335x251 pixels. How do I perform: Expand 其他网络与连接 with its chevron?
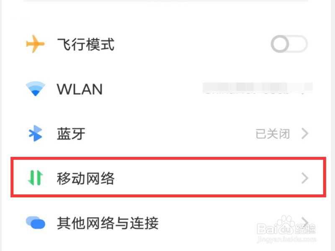click(305, 222)
